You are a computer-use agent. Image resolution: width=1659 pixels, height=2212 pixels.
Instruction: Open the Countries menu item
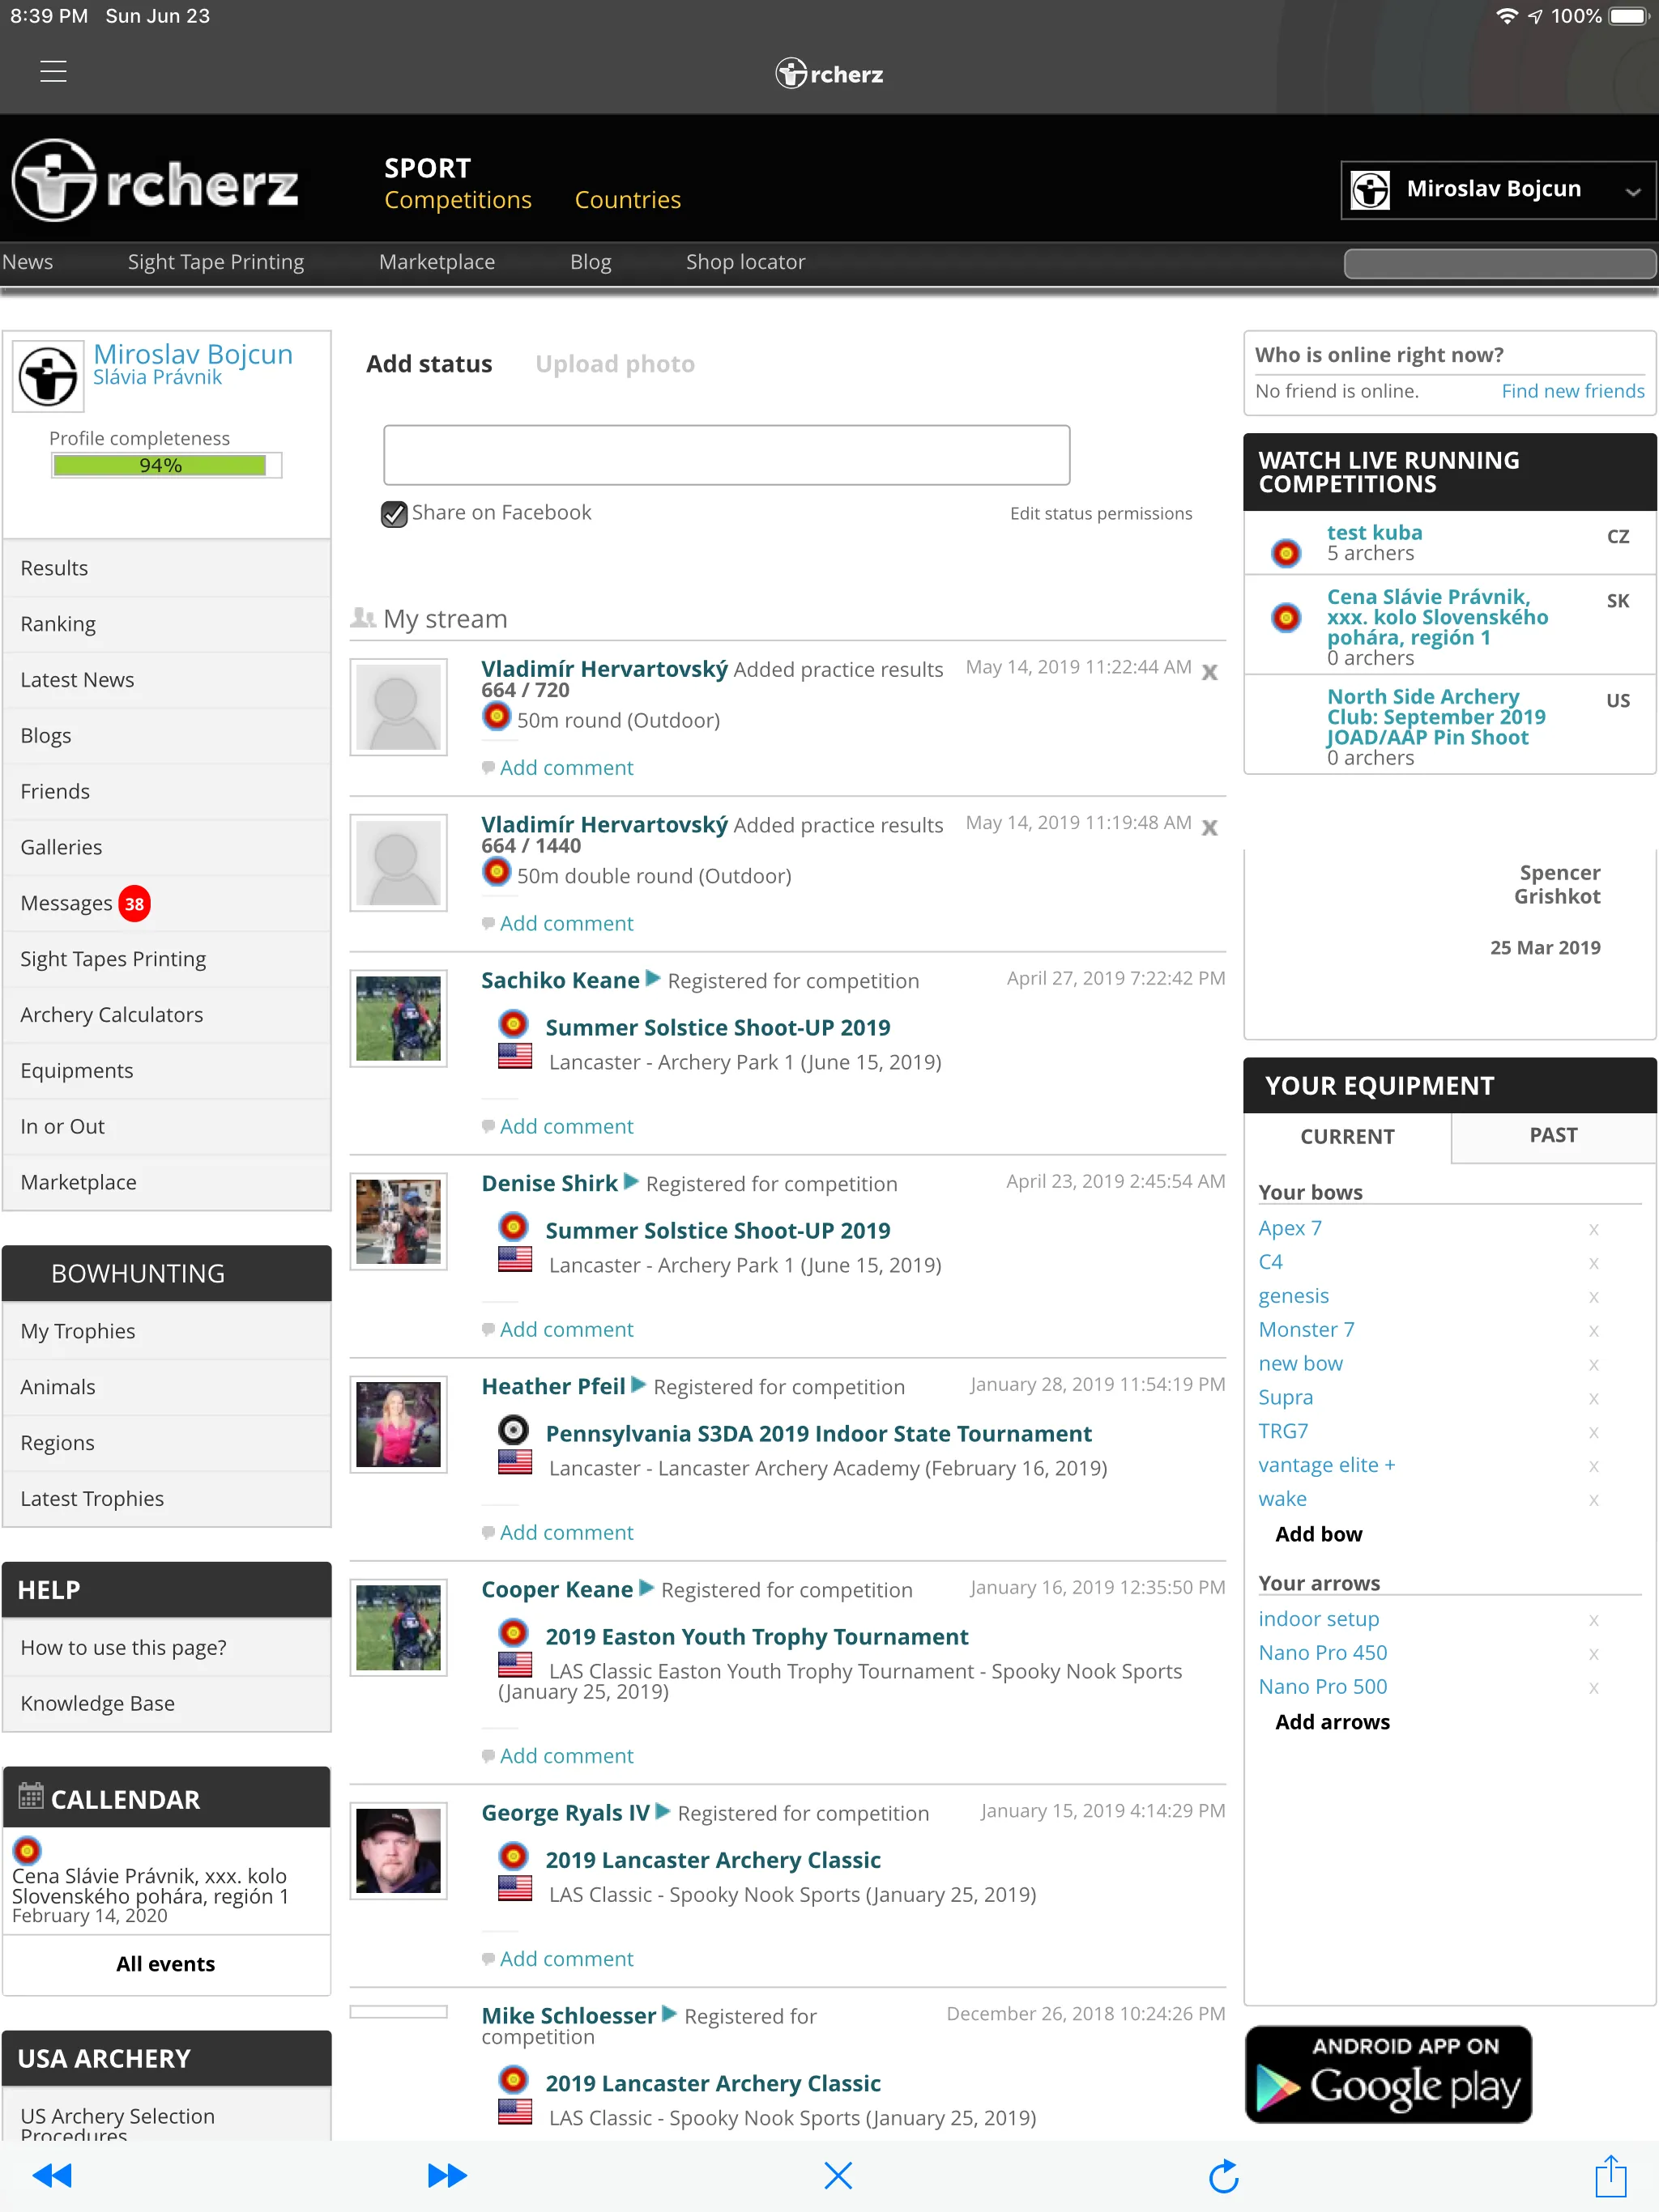pyautogui.click(x=627, y=199)
